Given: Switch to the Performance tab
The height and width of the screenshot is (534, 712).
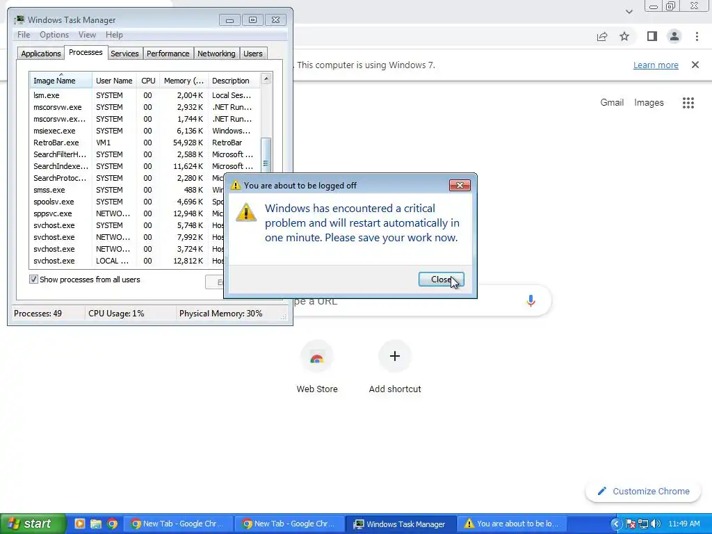Looking at the screenshot, I should click(168, 53).
